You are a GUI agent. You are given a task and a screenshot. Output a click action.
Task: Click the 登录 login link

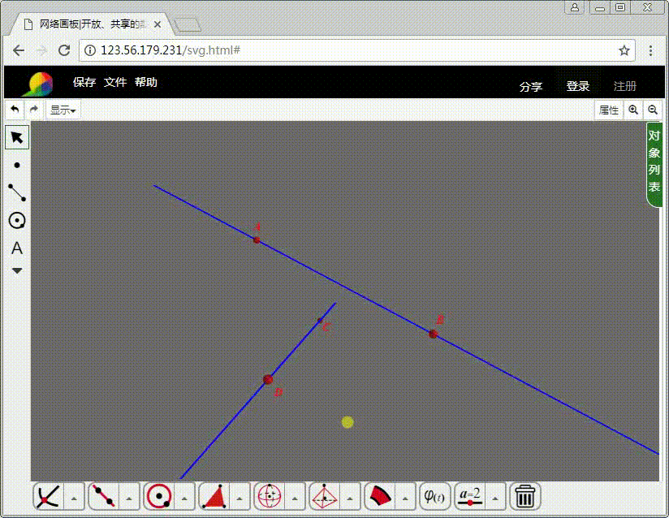pyautogui.click(x=578, y=86)
